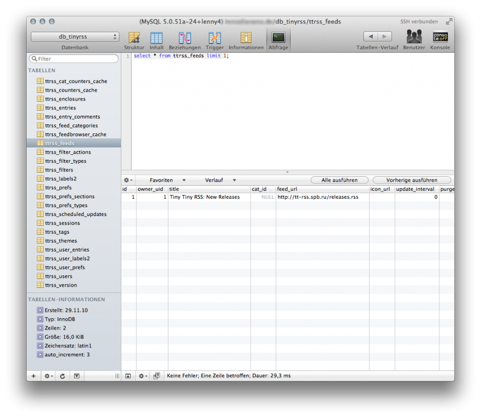Screen dimensions: 481x418
Task: Open the Benutzer user management
Action: (x=414, y=40)
